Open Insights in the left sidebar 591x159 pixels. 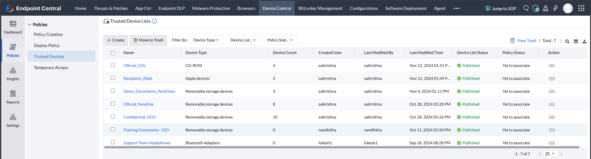click(13, 74)
